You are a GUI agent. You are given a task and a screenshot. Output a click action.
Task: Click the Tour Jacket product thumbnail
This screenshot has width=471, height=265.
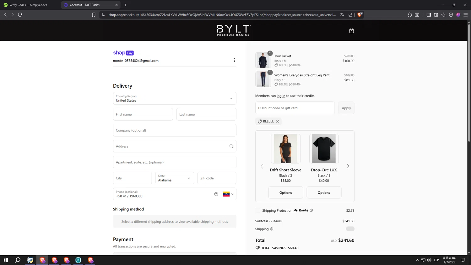263,60
